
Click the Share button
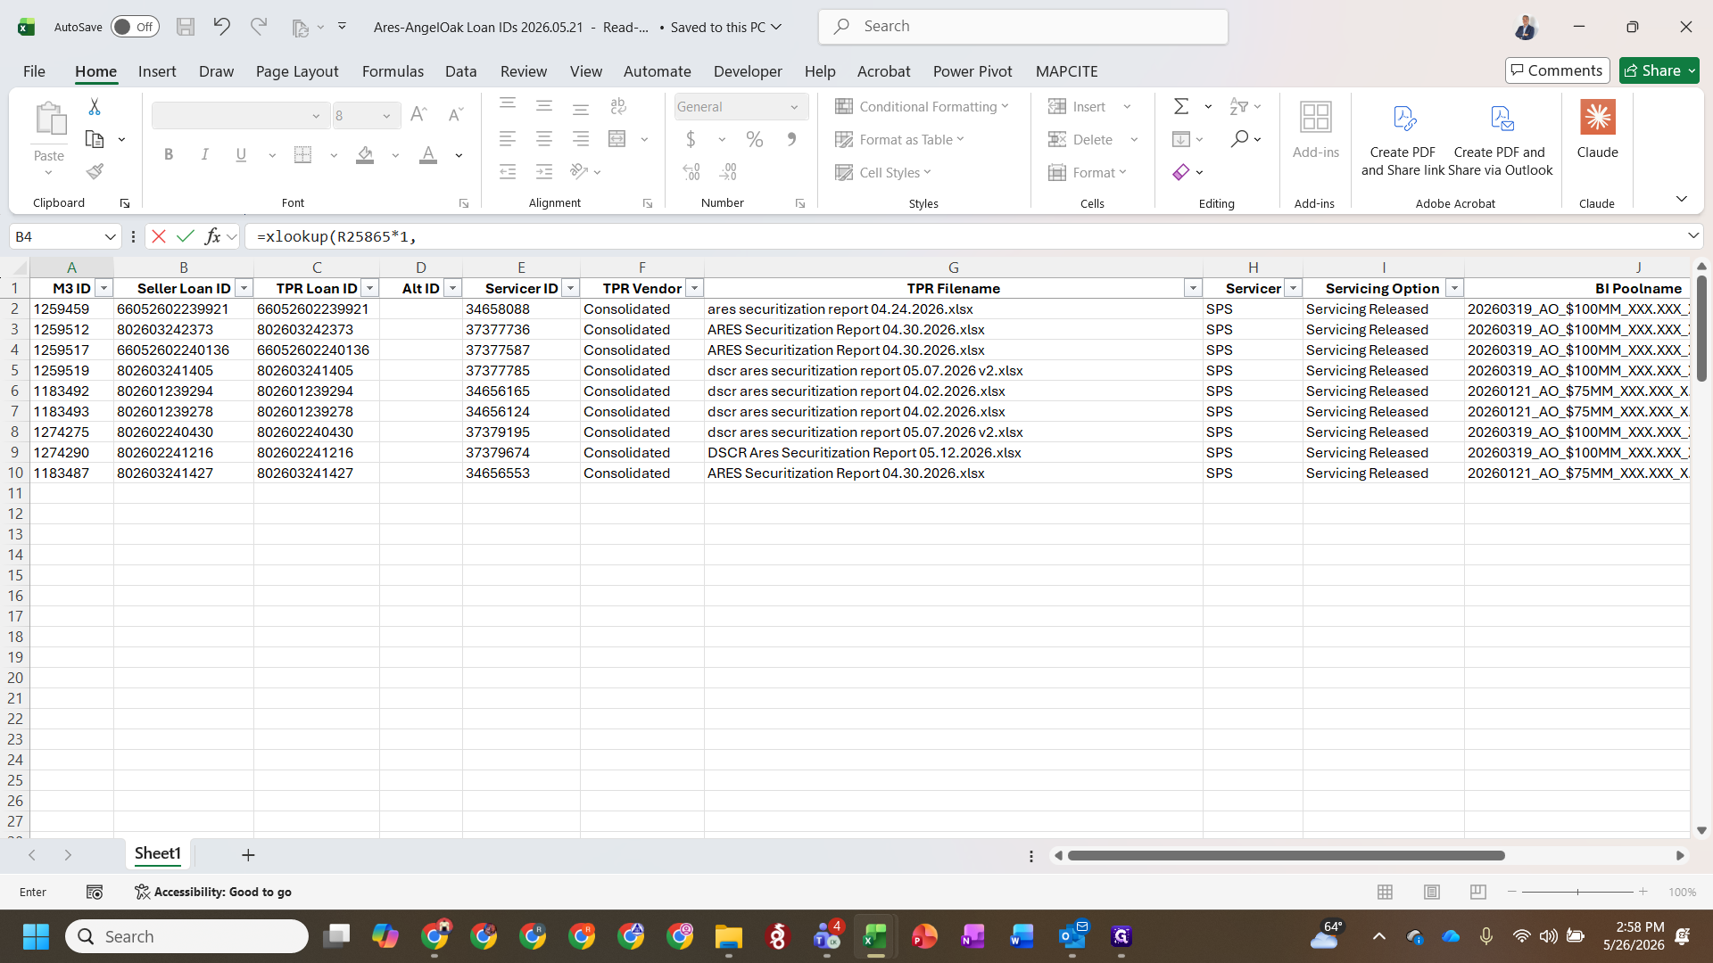click(1659, 70)
